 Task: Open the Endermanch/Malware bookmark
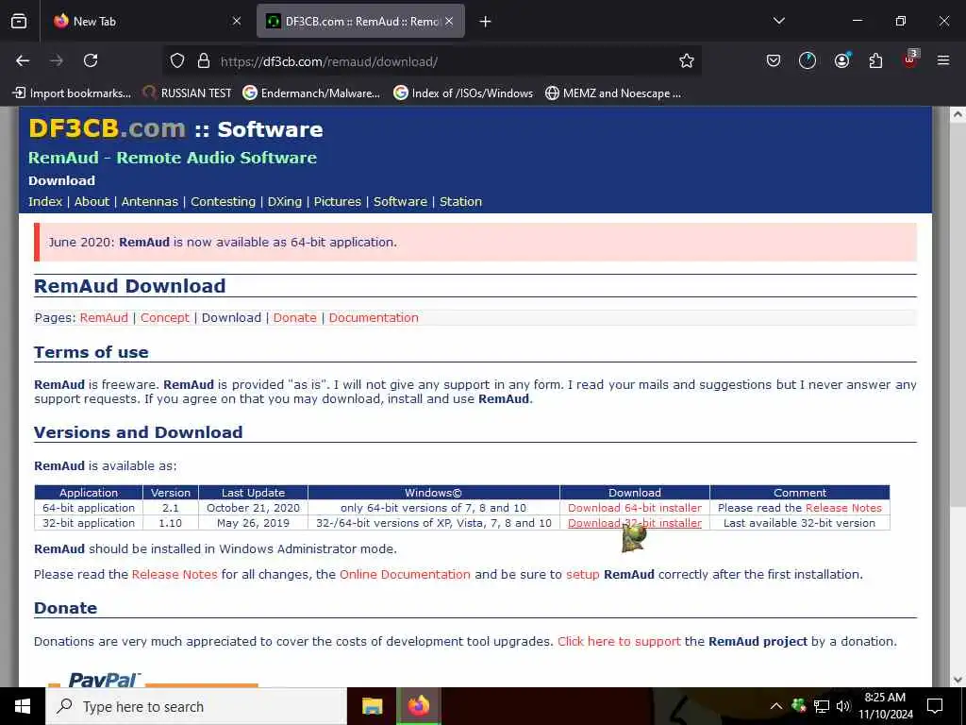311,93
